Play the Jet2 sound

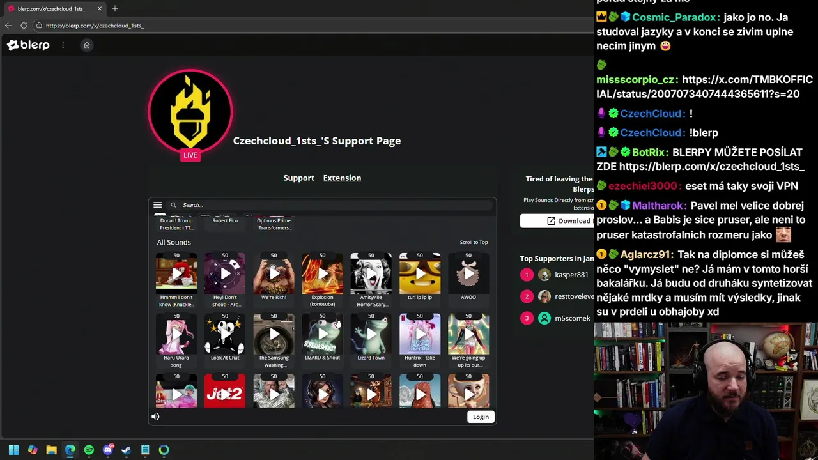(x=225, y=394)
